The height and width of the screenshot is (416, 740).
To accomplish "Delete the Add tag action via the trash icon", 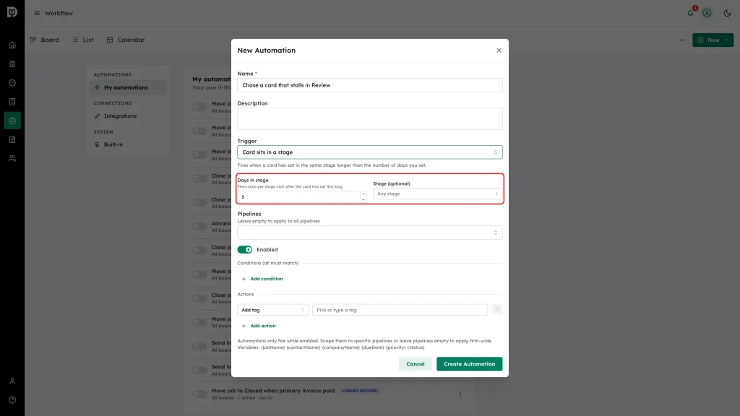I will (x=497, y=309).
